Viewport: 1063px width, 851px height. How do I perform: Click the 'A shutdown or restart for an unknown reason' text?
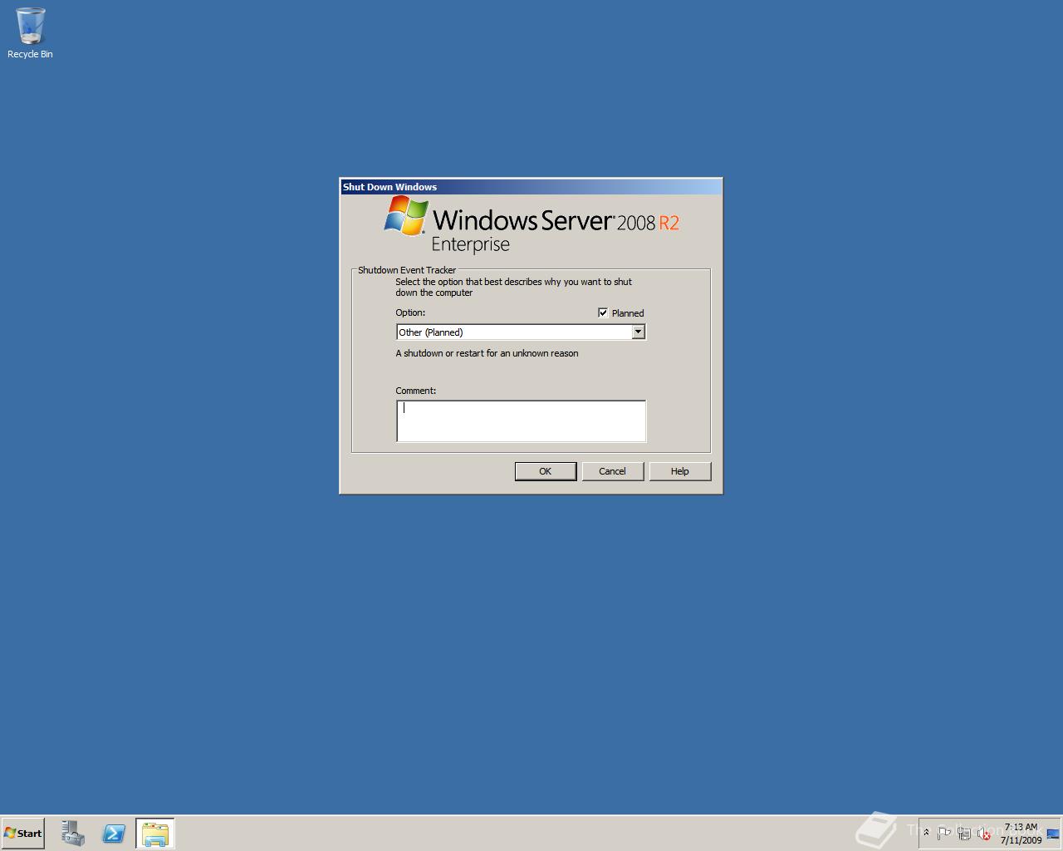tap(487, 353)
